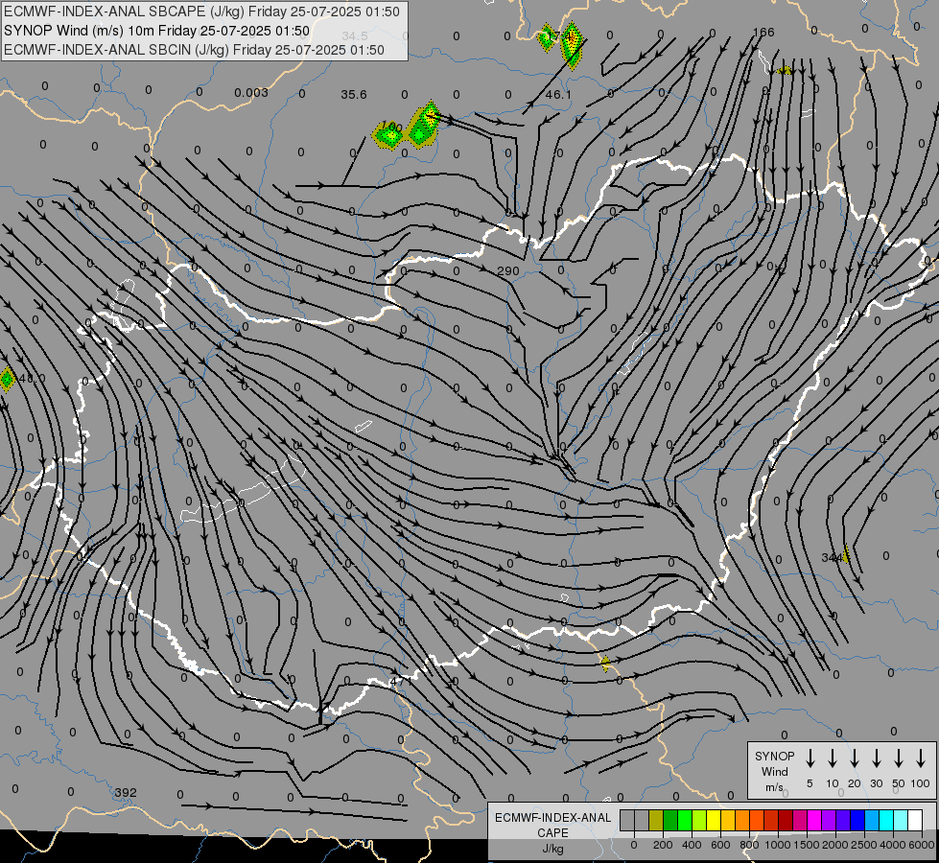The image size is (939, 863).
Task: Click the CAPE value 290 on the map
Action: tap(507, 270)
